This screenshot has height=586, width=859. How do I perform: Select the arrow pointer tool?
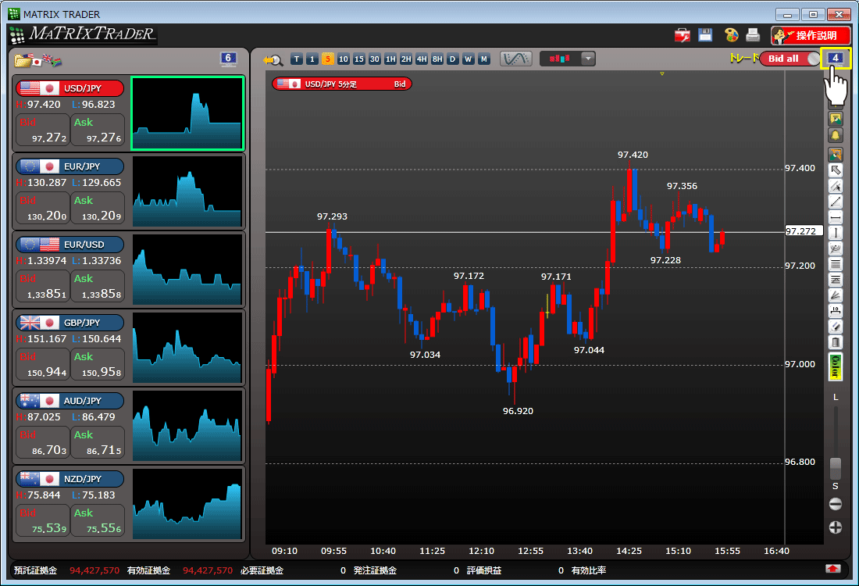click(836, 170)
